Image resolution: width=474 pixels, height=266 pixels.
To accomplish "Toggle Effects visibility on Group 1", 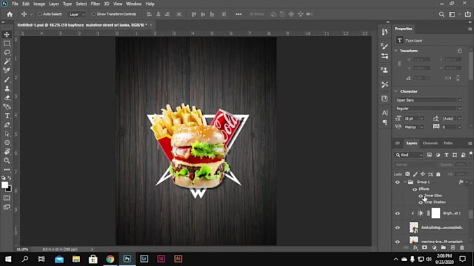I will coord(415,189).
